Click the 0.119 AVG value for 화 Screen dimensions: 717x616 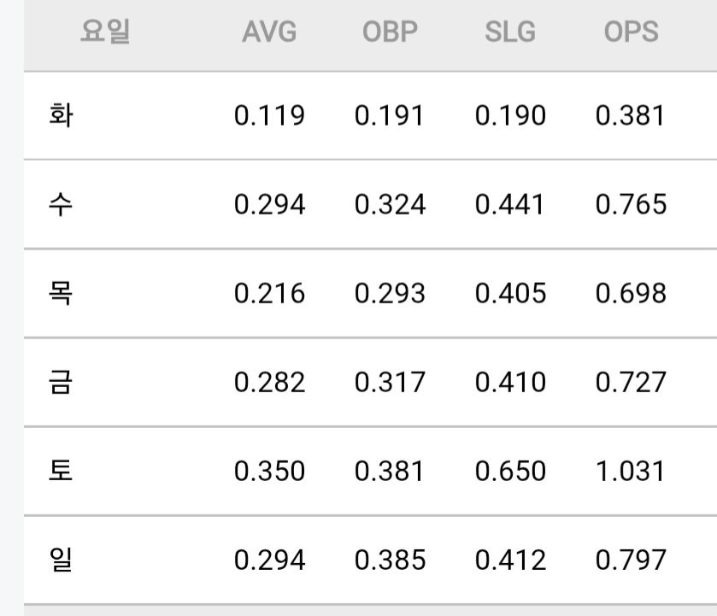click(x=269, y=115)
